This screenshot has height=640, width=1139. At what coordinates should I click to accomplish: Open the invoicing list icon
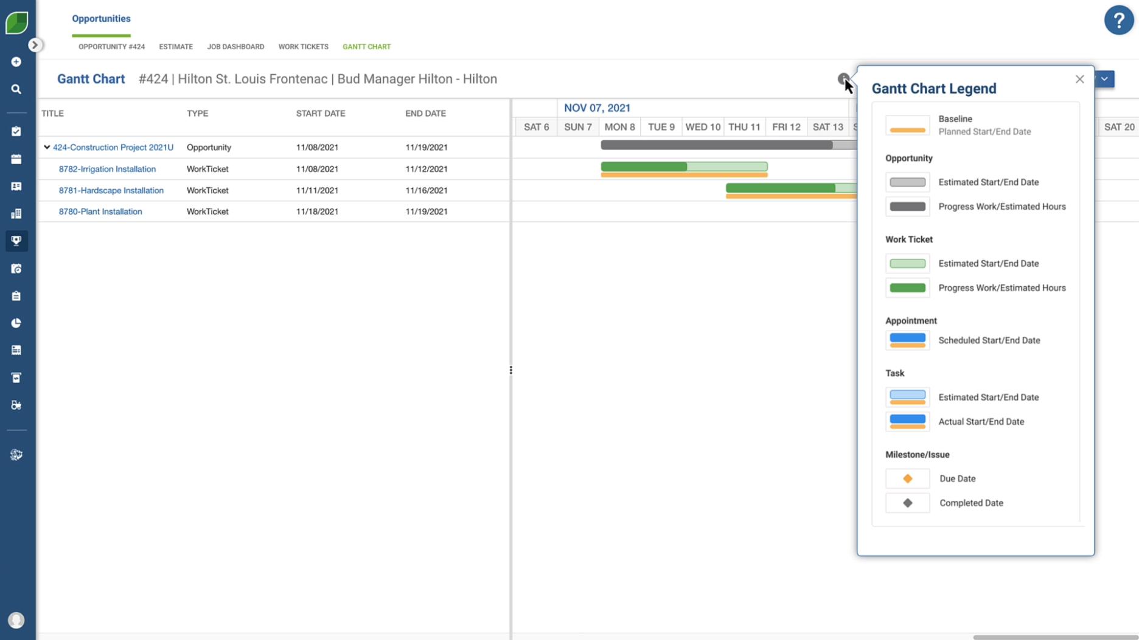click(16, 349)
